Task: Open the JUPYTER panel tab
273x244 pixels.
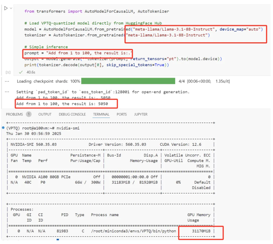Action: [141, 114]
